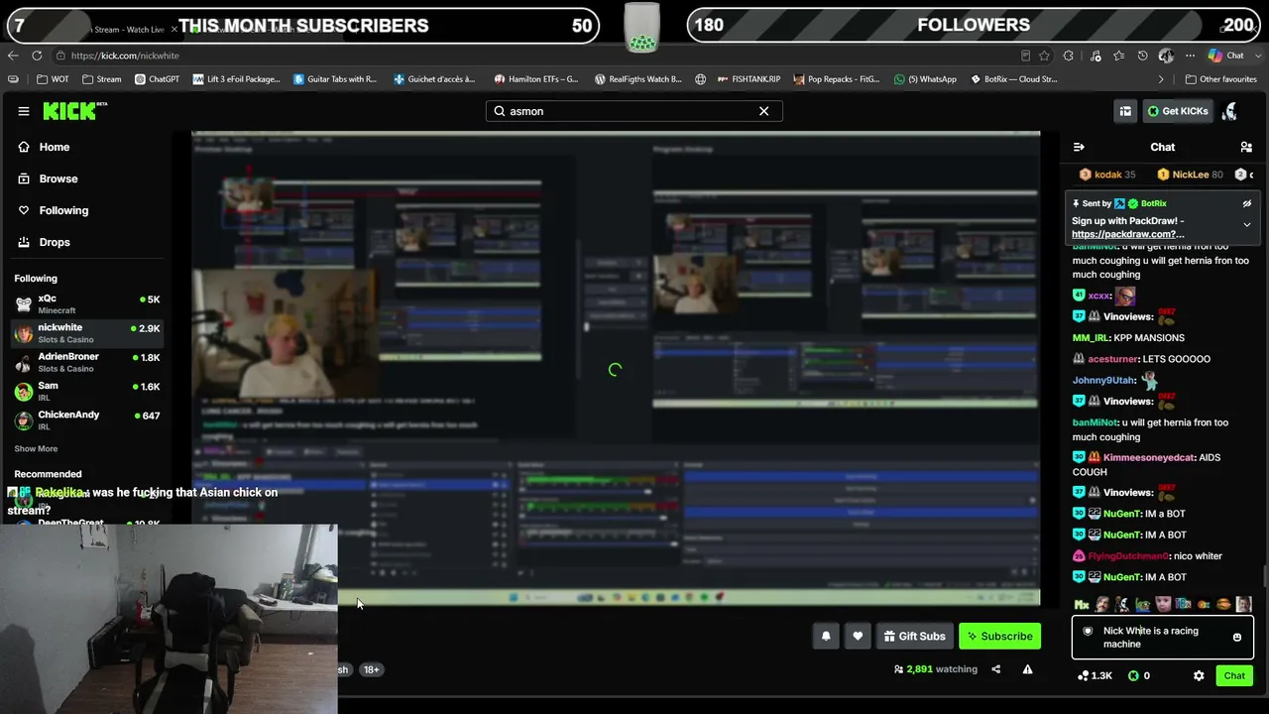This screenshot has width=1269, height=714.
Task: Open the Guitar Tabs bookmark
Action: click(335, 79)
